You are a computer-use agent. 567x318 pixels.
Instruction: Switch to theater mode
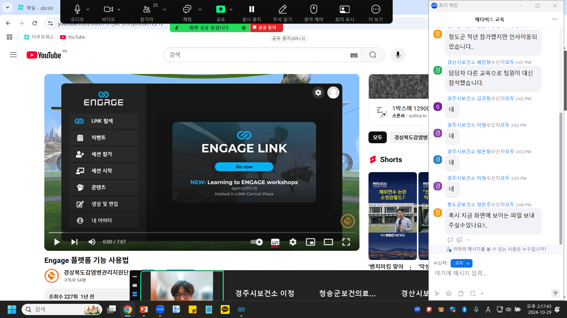coord(328,242)
